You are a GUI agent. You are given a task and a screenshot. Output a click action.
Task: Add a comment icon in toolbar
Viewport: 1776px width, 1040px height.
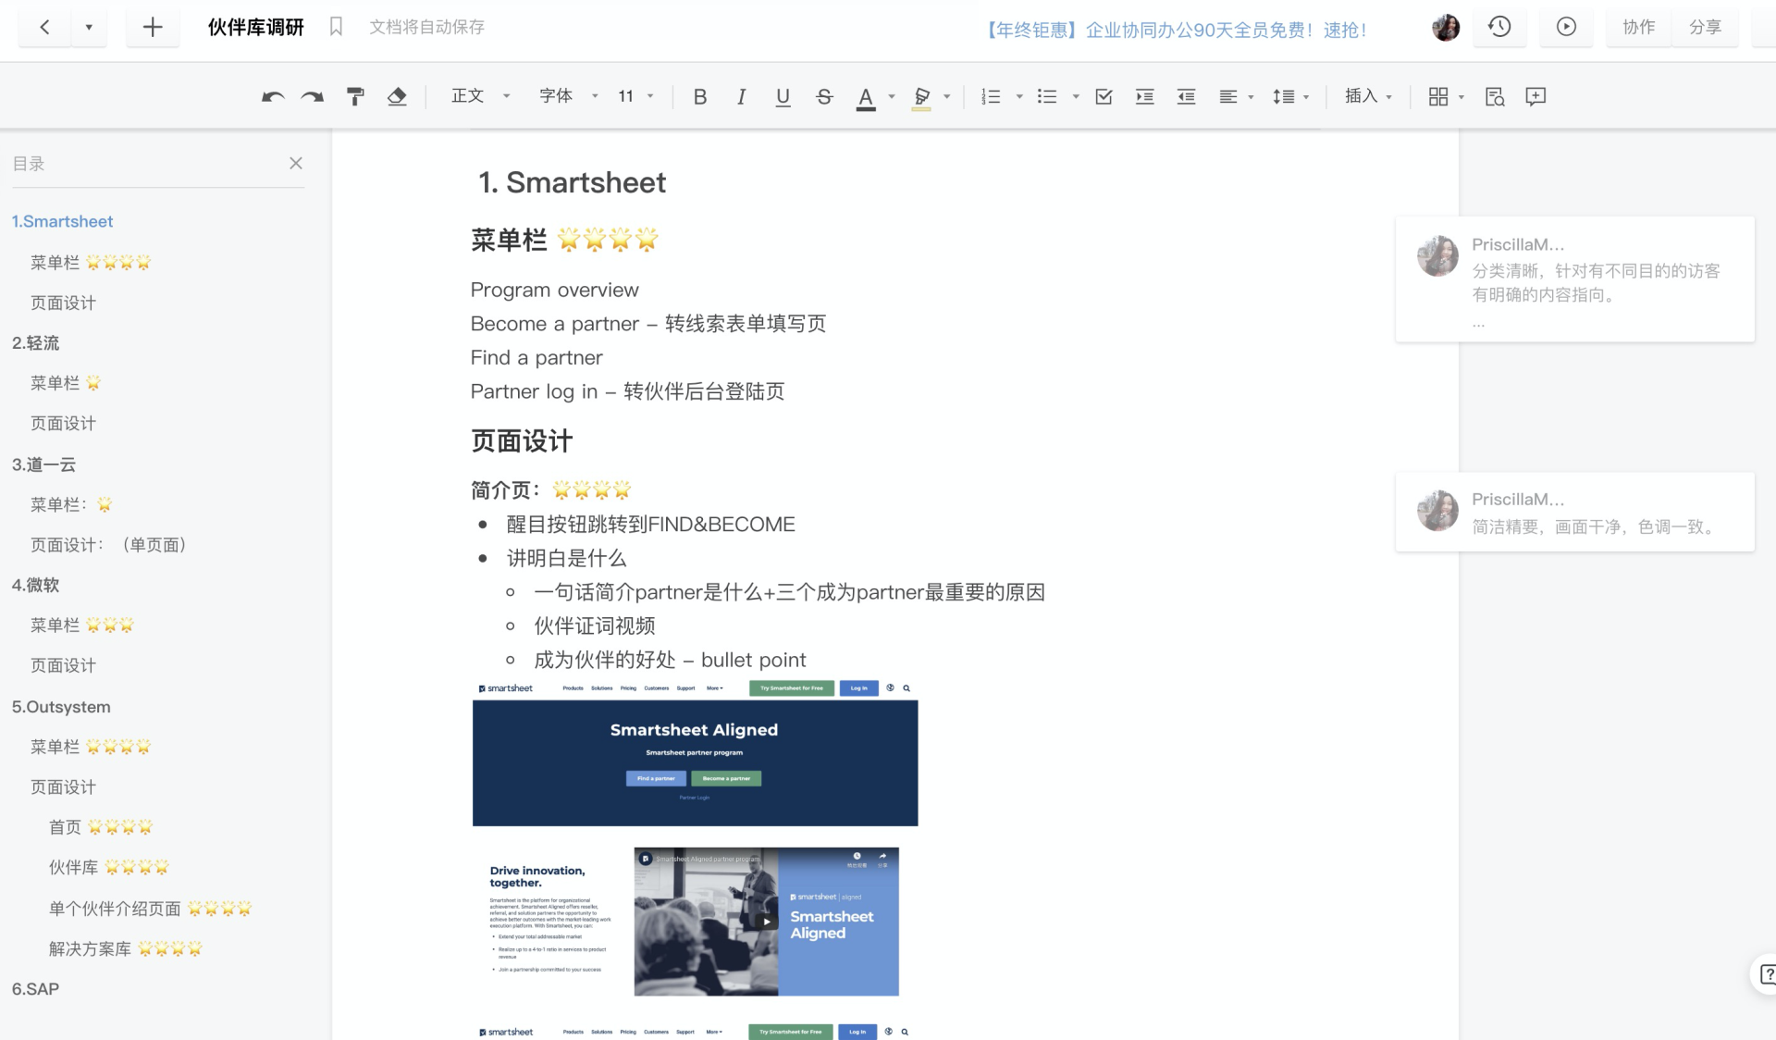1535,96
